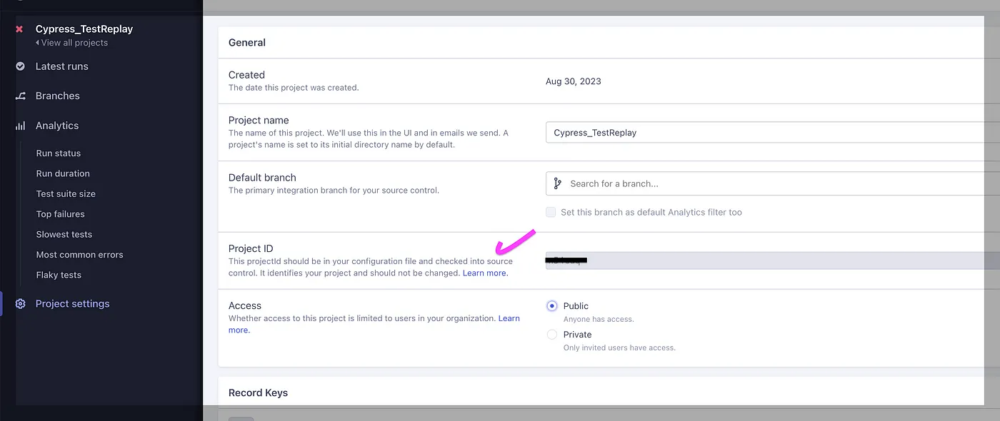Viewport: 1000px width, 421px height.
Task: Open the Analytics section
Action: pos(57,126)
